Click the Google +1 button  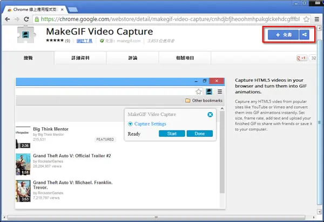(301, 58)
